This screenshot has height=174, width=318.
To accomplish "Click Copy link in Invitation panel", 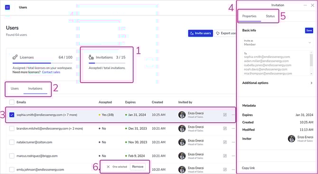I will [248, 168].
